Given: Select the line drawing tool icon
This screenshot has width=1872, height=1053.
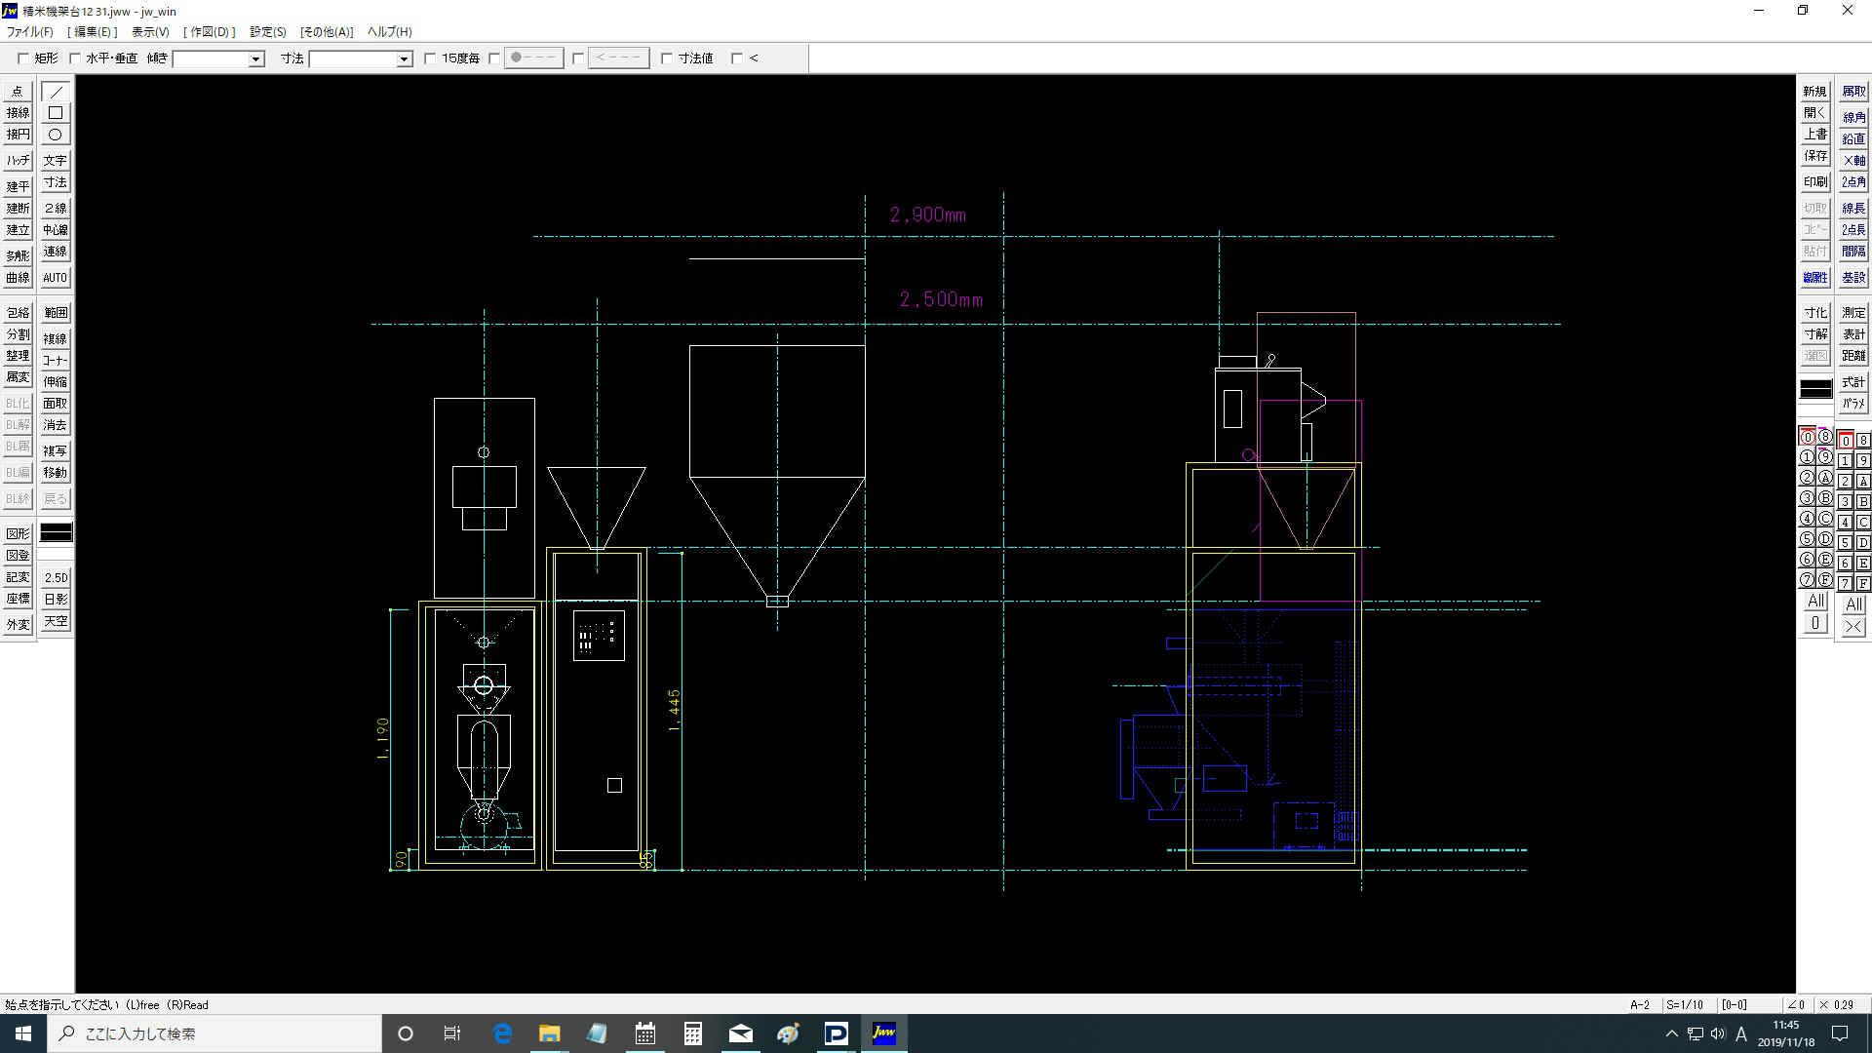Looking at the screenshot, I should coord(56,92).
